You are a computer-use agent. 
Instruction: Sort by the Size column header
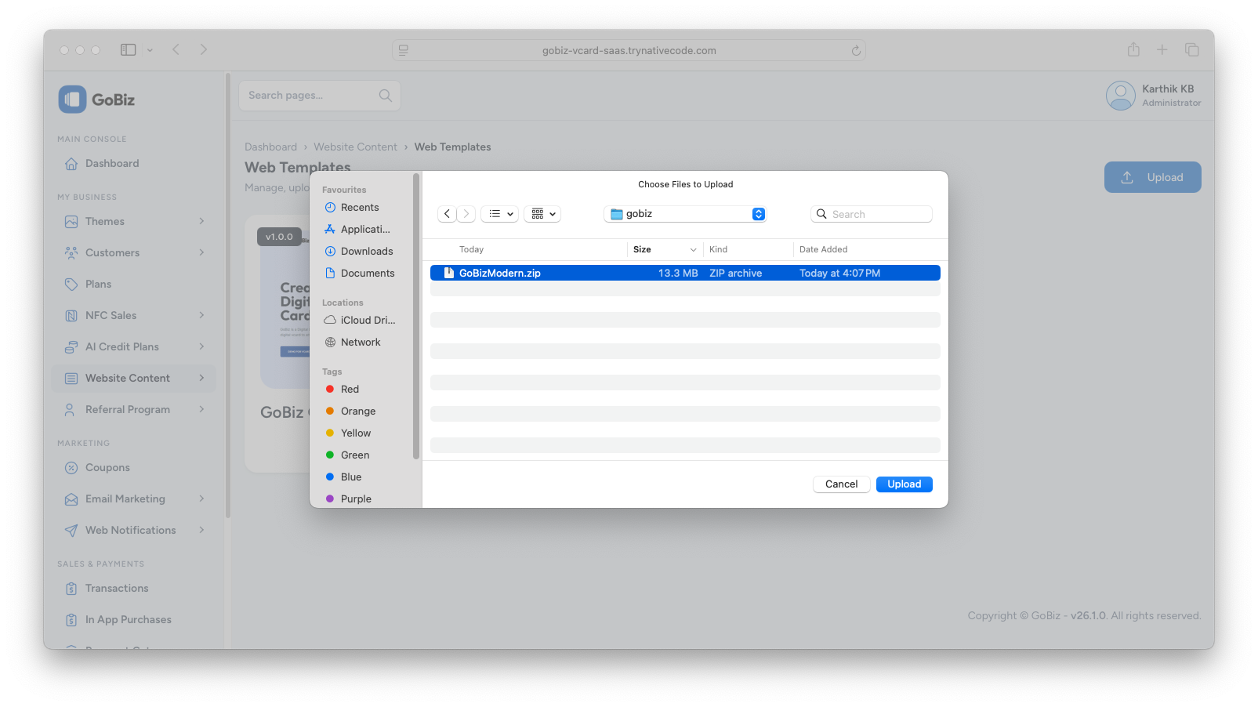pos(665,249)
